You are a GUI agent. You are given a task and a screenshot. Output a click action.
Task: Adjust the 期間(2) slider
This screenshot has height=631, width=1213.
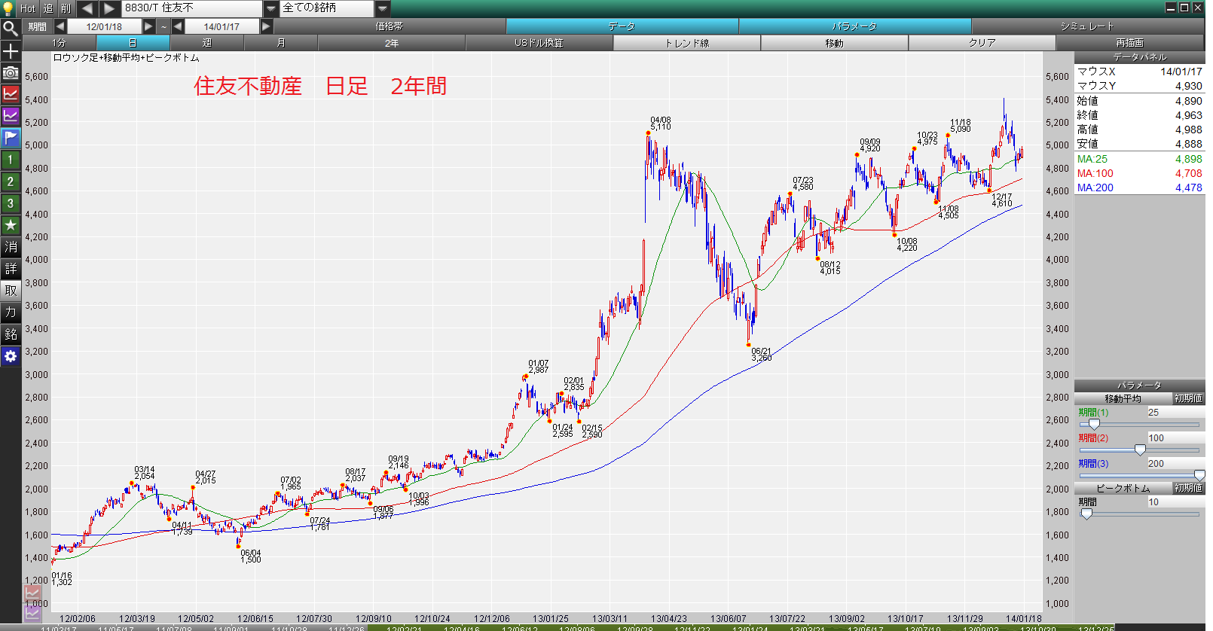tap(1140, 450)
